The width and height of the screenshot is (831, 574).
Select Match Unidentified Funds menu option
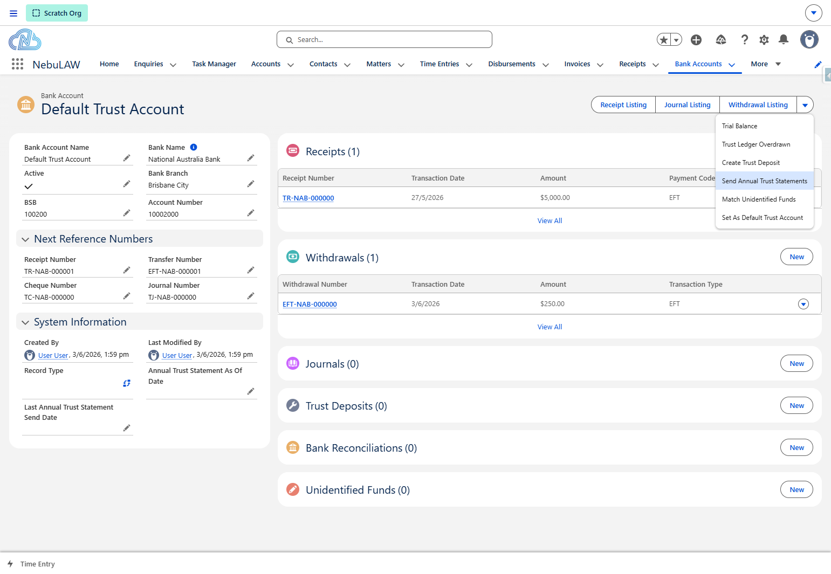coord(764,199)
